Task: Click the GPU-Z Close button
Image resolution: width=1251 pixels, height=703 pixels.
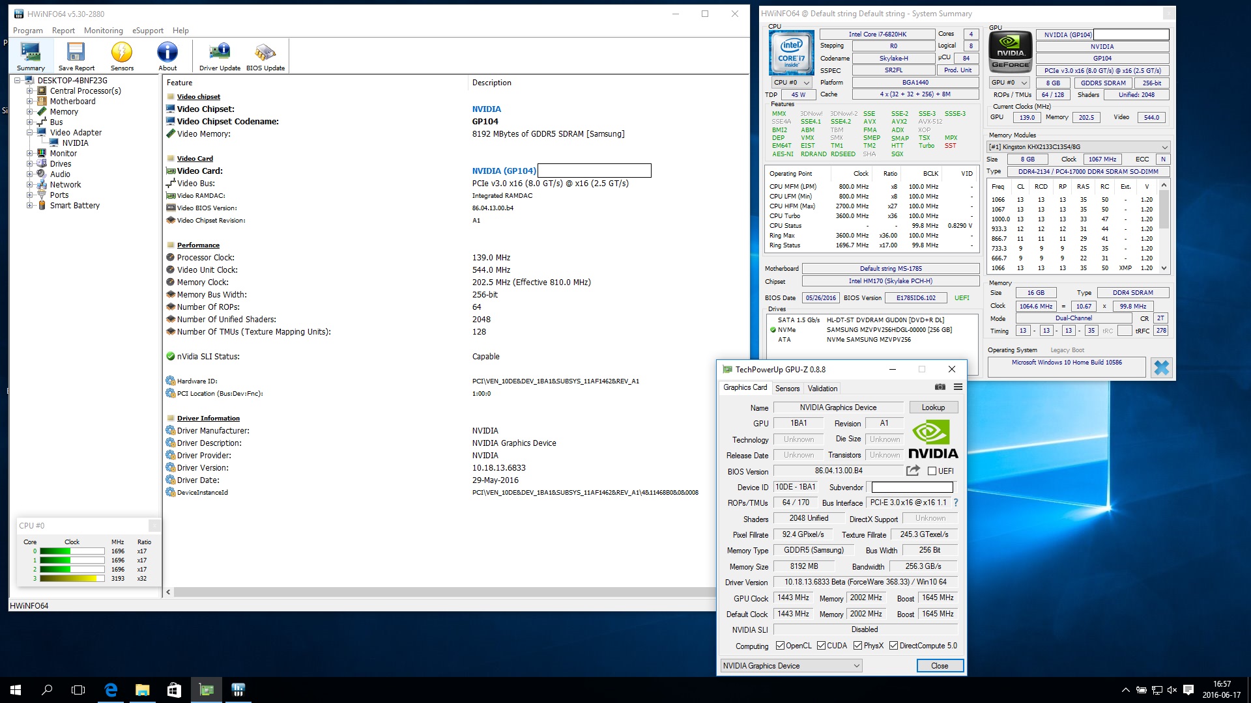Action: pos(939,666)
